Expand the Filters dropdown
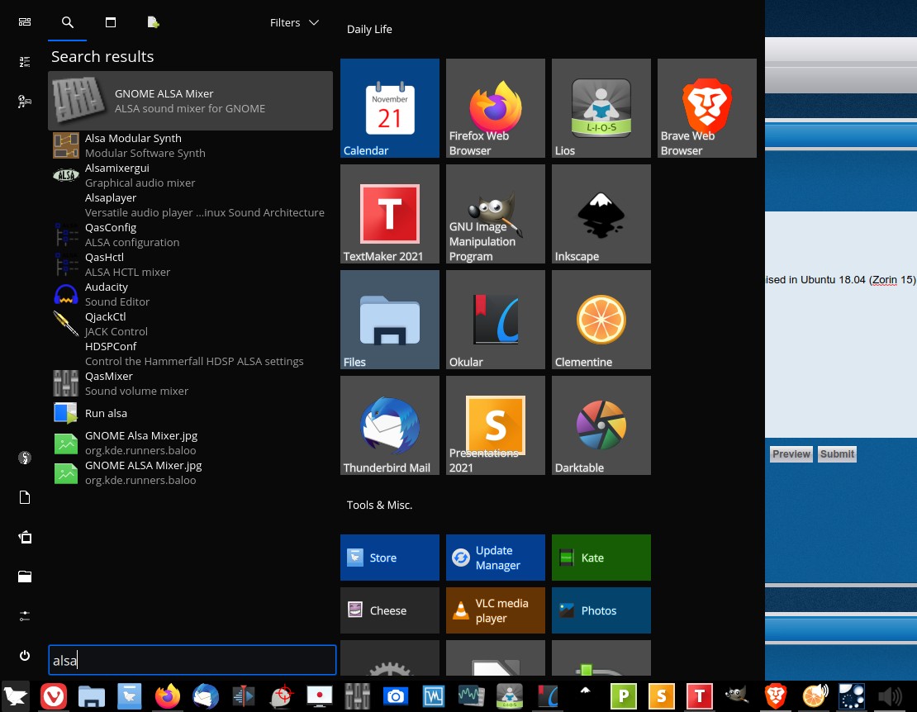Screen dimensions: 917x712 (x=294, y=22)
